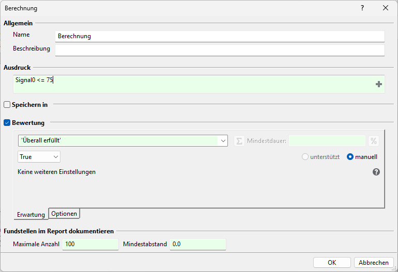Click the Mindestdauer input field
Screen dimensions: 398x272
tap(327, 141)
